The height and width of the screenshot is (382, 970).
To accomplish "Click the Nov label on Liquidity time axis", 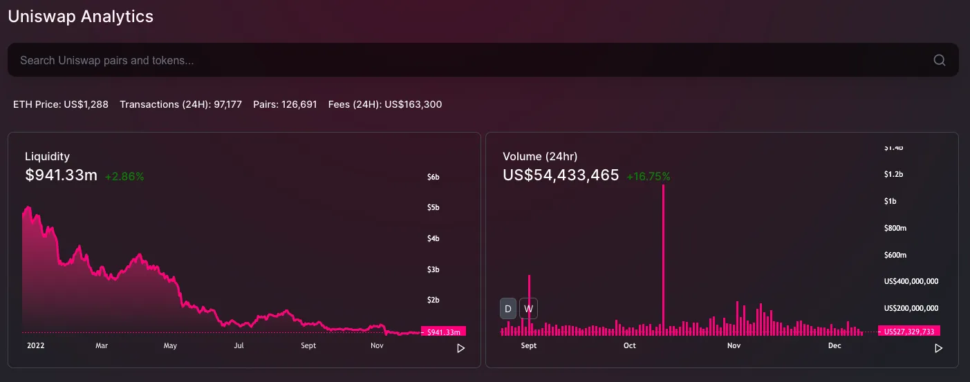I will pyautogui.click(x=377, y=345).
